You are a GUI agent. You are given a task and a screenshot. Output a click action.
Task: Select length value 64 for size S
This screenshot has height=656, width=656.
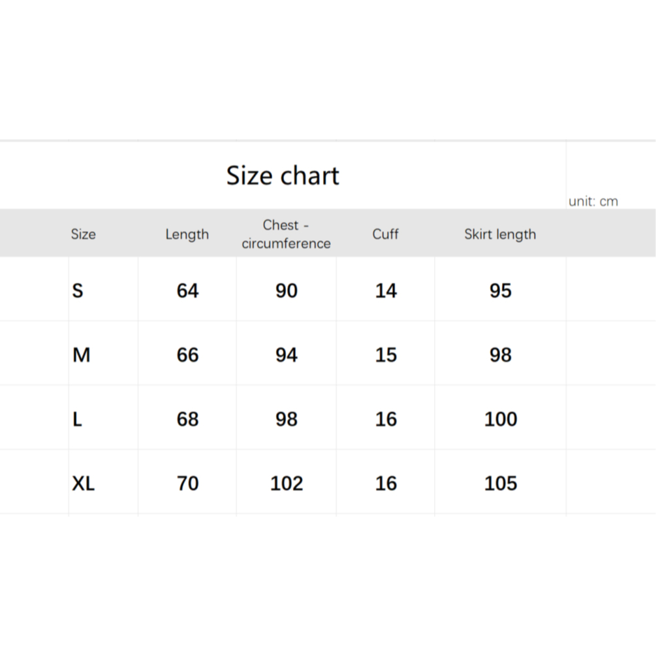pyautogui.click(x=187, y=290)
